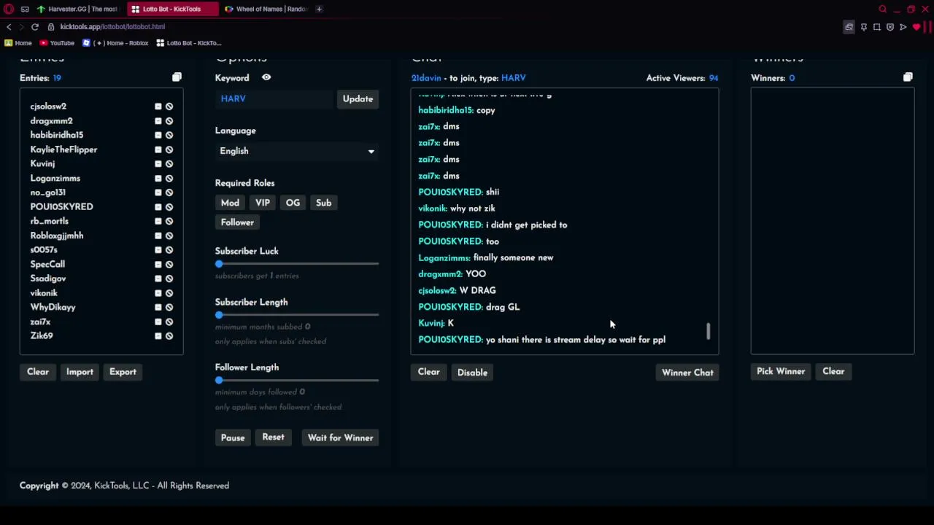Remove Loganzimms with the minus icon
Image resolution: width=934 pixels, height=525 pixels.
pos(158,178)
